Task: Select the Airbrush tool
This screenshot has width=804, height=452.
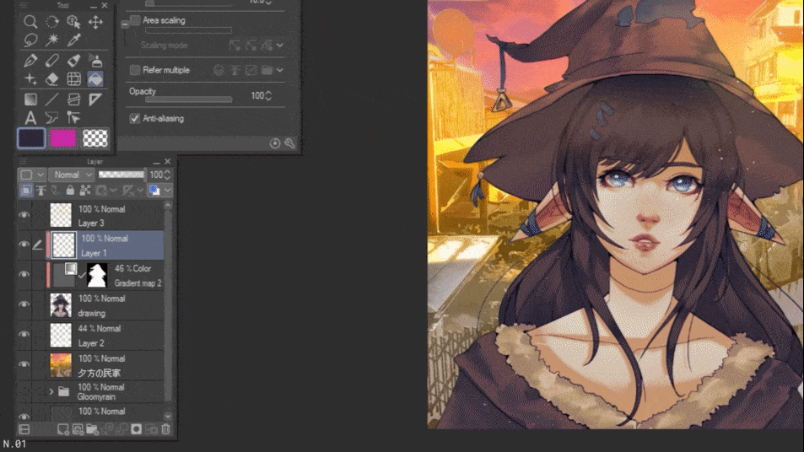Action: click(95, 61)
